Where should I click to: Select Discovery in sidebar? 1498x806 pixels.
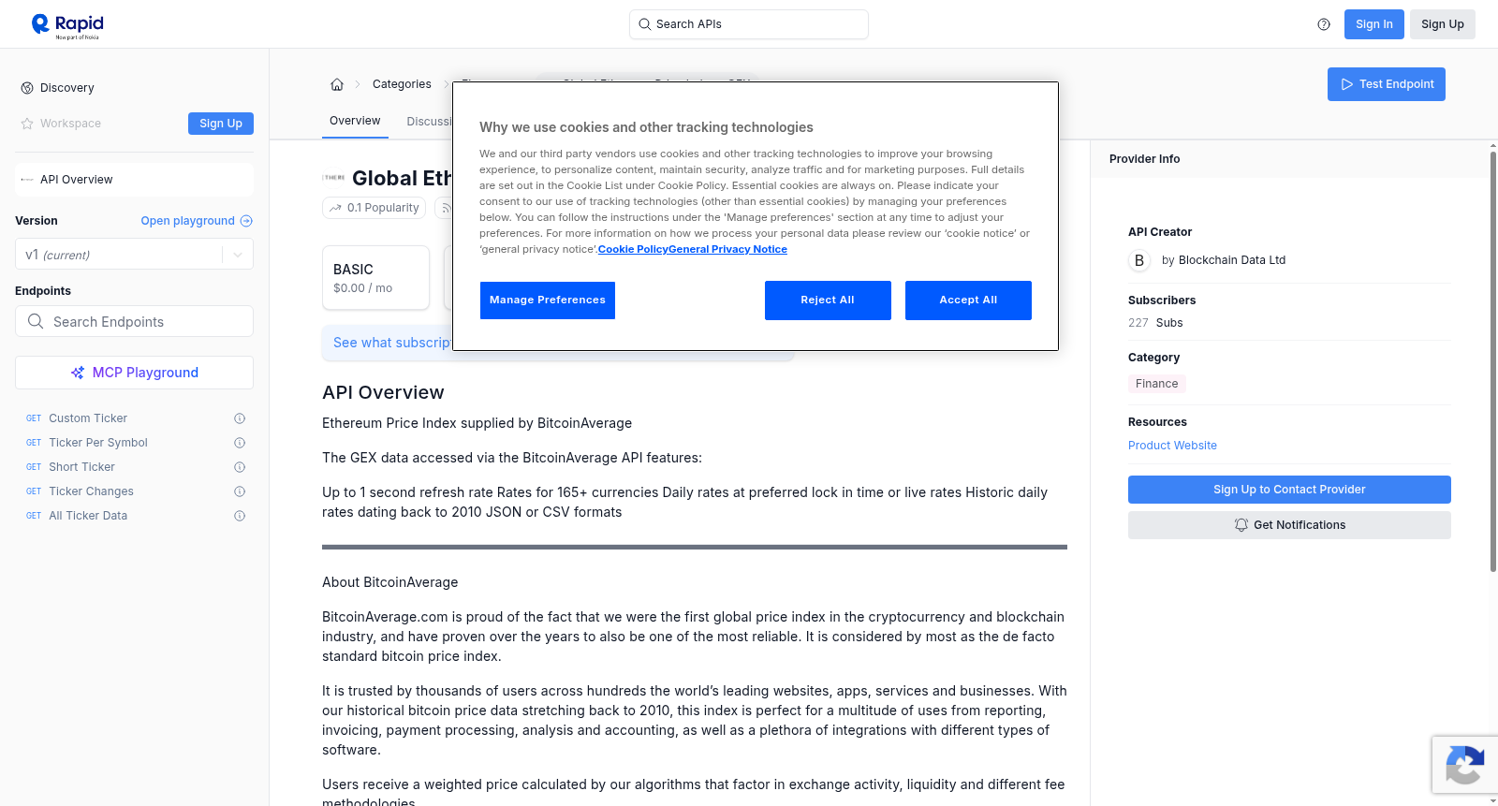click(67, 88)
